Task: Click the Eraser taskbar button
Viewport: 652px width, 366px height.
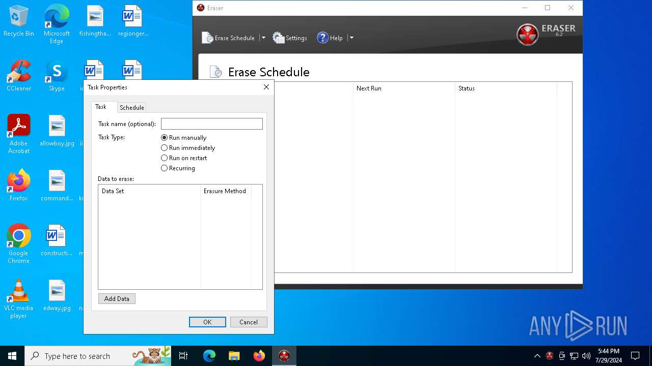Action: click(284, 356)
